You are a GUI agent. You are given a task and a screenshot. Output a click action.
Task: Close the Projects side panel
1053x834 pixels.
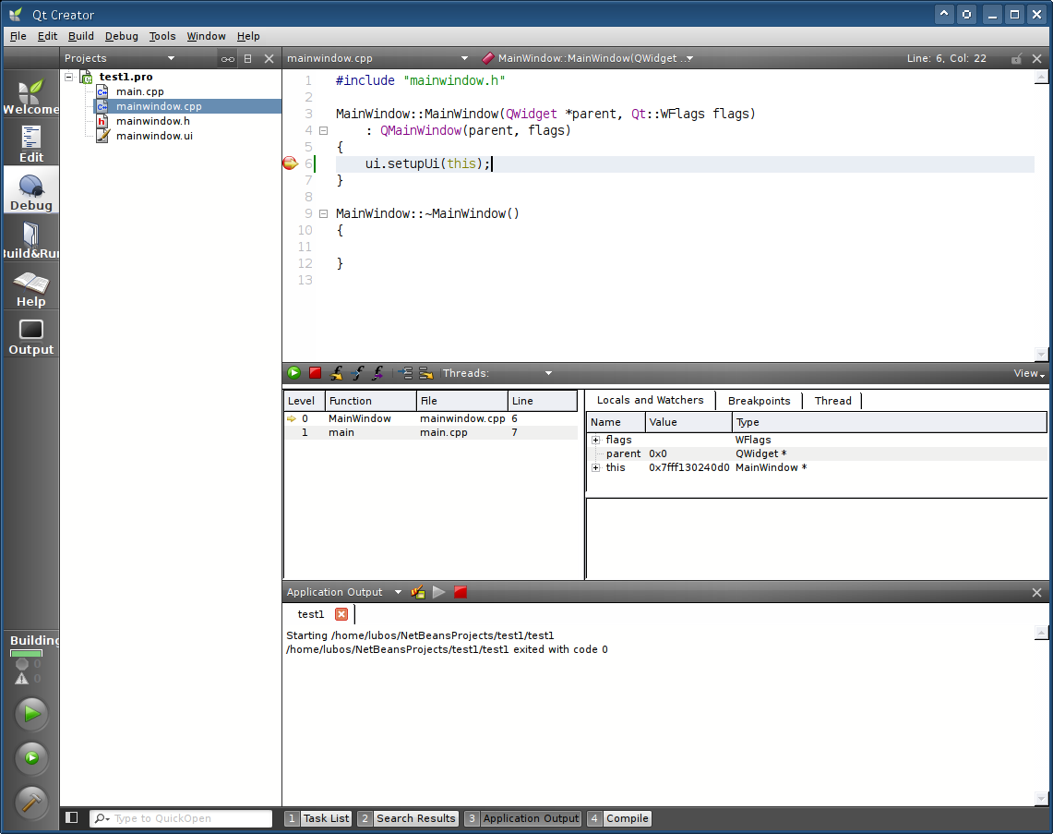pos(269,58)
